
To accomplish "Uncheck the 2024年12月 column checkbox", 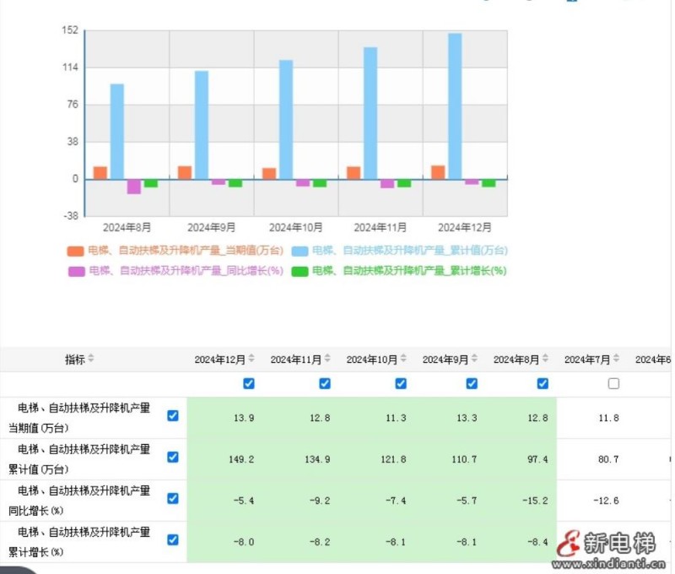I will tap(247, 384).
